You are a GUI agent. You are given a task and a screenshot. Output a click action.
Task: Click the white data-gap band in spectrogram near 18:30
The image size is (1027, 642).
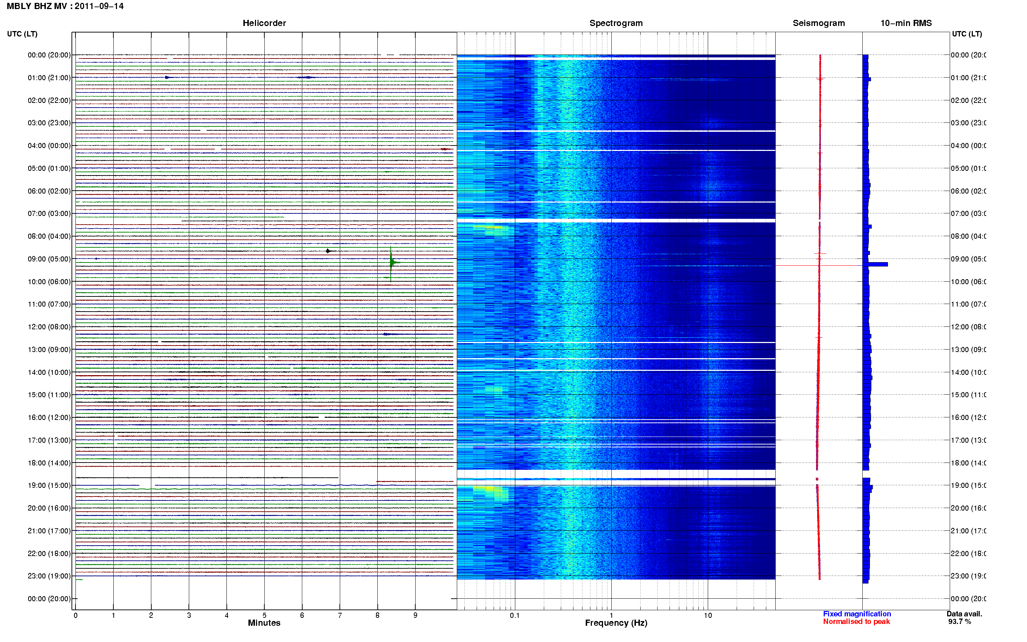click(x=616, y=473)
